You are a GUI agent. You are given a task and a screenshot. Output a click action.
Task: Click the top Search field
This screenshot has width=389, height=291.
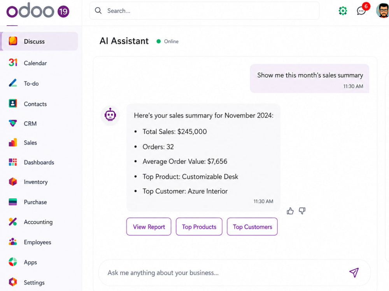click(x=205, y=10)
